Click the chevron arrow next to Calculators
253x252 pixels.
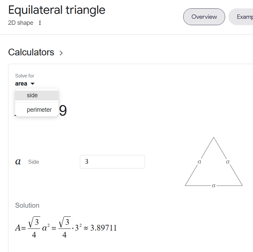tap(61, 53)
